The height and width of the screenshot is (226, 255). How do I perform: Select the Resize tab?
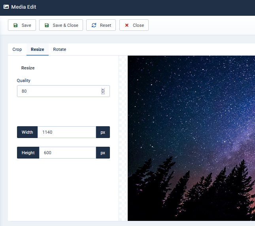[x=38, y=49]
